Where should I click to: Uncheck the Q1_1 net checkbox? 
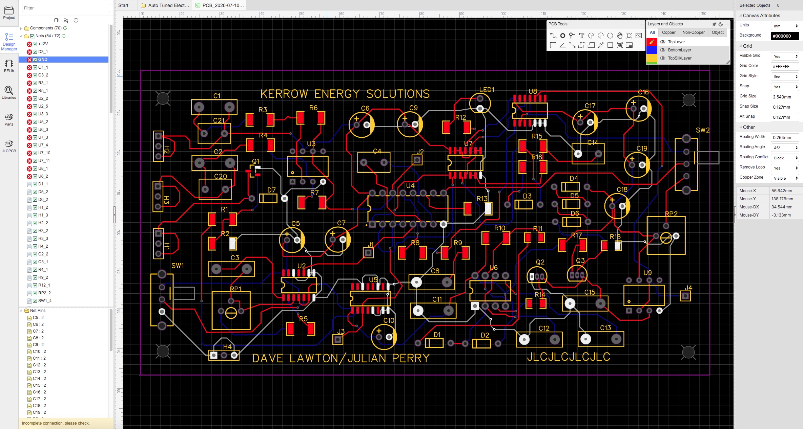point(35,67)
